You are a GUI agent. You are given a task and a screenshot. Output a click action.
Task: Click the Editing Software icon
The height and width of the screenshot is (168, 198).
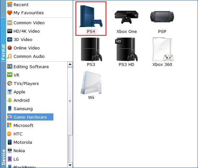pos(10,67)
